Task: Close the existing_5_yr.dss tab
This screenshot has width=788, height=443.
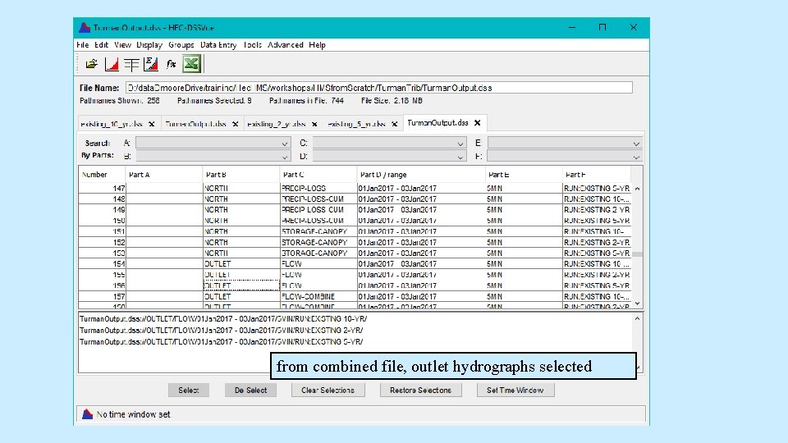Action: (395, 124)
